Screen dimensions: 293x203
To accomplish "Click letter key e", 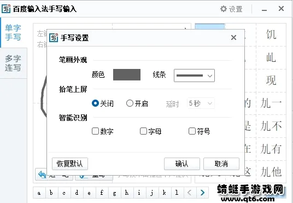I will click(89, 193).
